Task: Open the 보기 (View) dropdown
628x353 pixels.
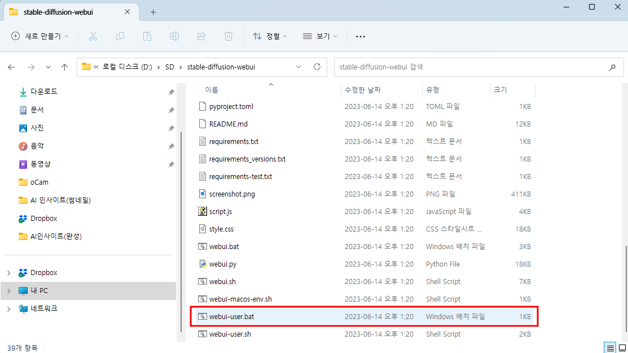Action: pyautogui.click(x=319, y=36)
